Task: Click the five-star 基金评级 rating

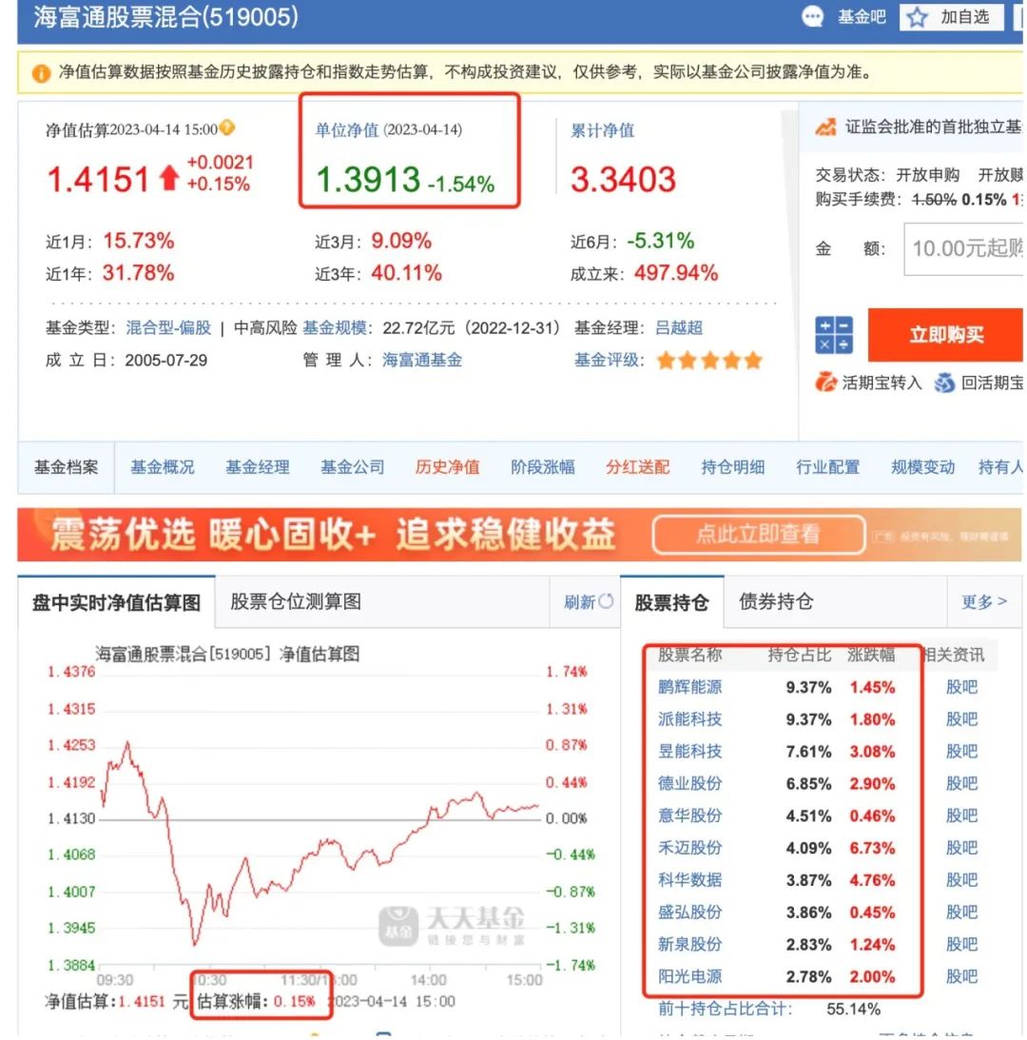Action: [709, 361]
